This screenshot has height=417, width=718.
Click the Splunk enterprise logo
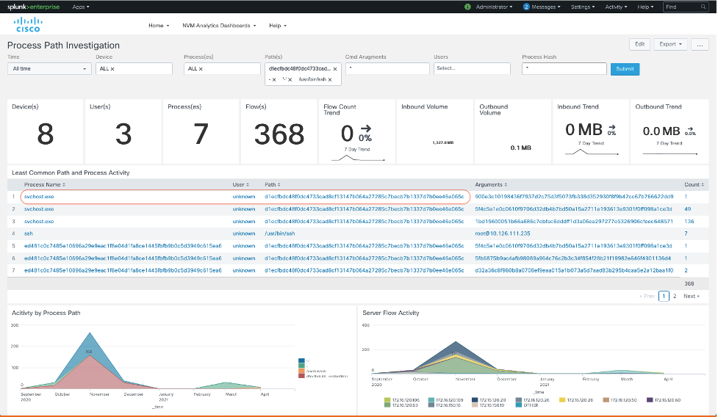tap(34, 7)
